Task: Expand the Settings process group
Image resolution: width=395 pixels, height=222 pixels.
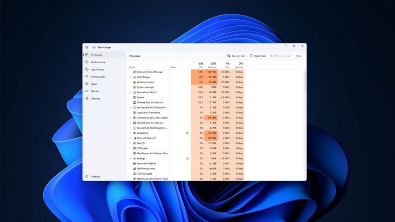Action: (x=130, y=158)
